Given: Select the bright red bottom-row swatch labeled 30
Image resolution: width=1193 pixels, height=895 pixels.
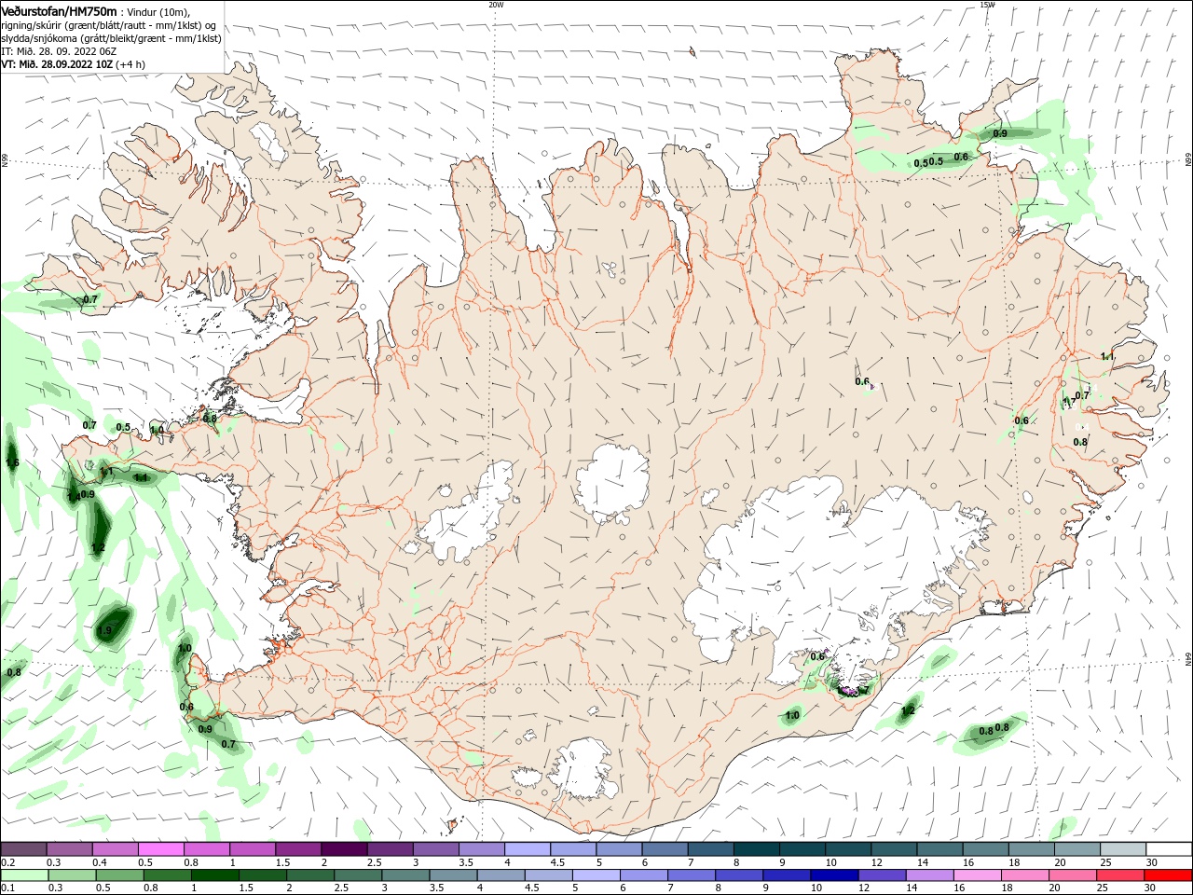Looking at the screenshot, I should tap(1169, 875).
